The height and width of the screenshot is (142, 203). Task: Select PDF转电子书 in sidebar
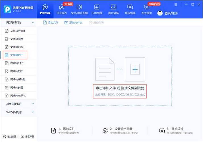(19, 96)
